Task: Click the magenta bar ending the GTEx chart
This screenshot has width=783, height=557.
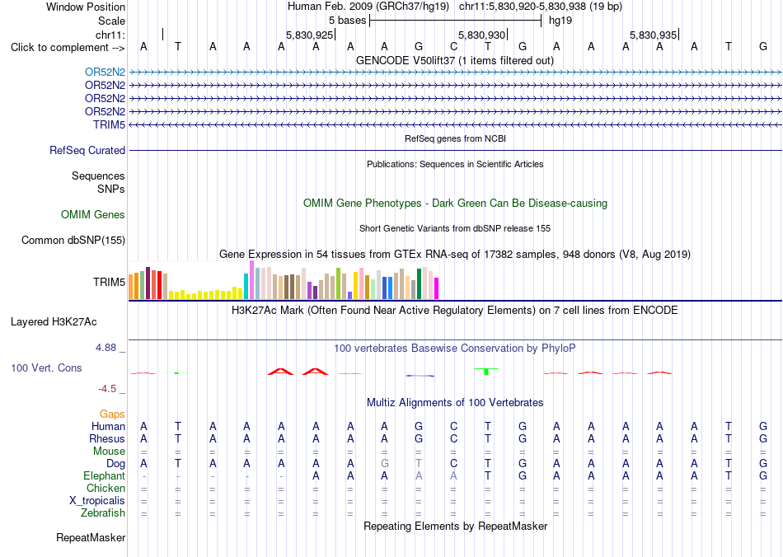Action: (x=436, y=288)
